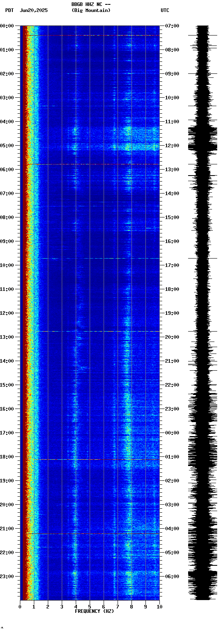Click the UTC '20:00' time label

pyautogui.click(x=172, y=337)
